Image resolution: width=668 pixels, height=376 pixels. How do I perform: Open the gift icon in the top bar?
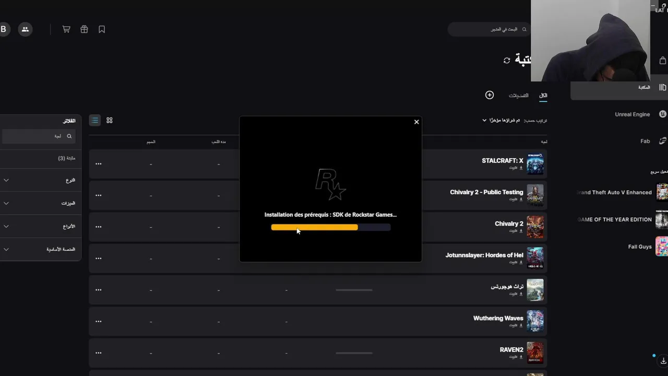84,29
